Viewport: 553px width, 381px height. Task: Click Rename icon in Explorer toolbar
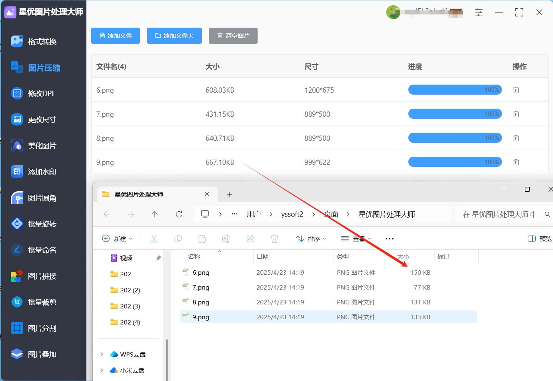[x=226, y=239]
